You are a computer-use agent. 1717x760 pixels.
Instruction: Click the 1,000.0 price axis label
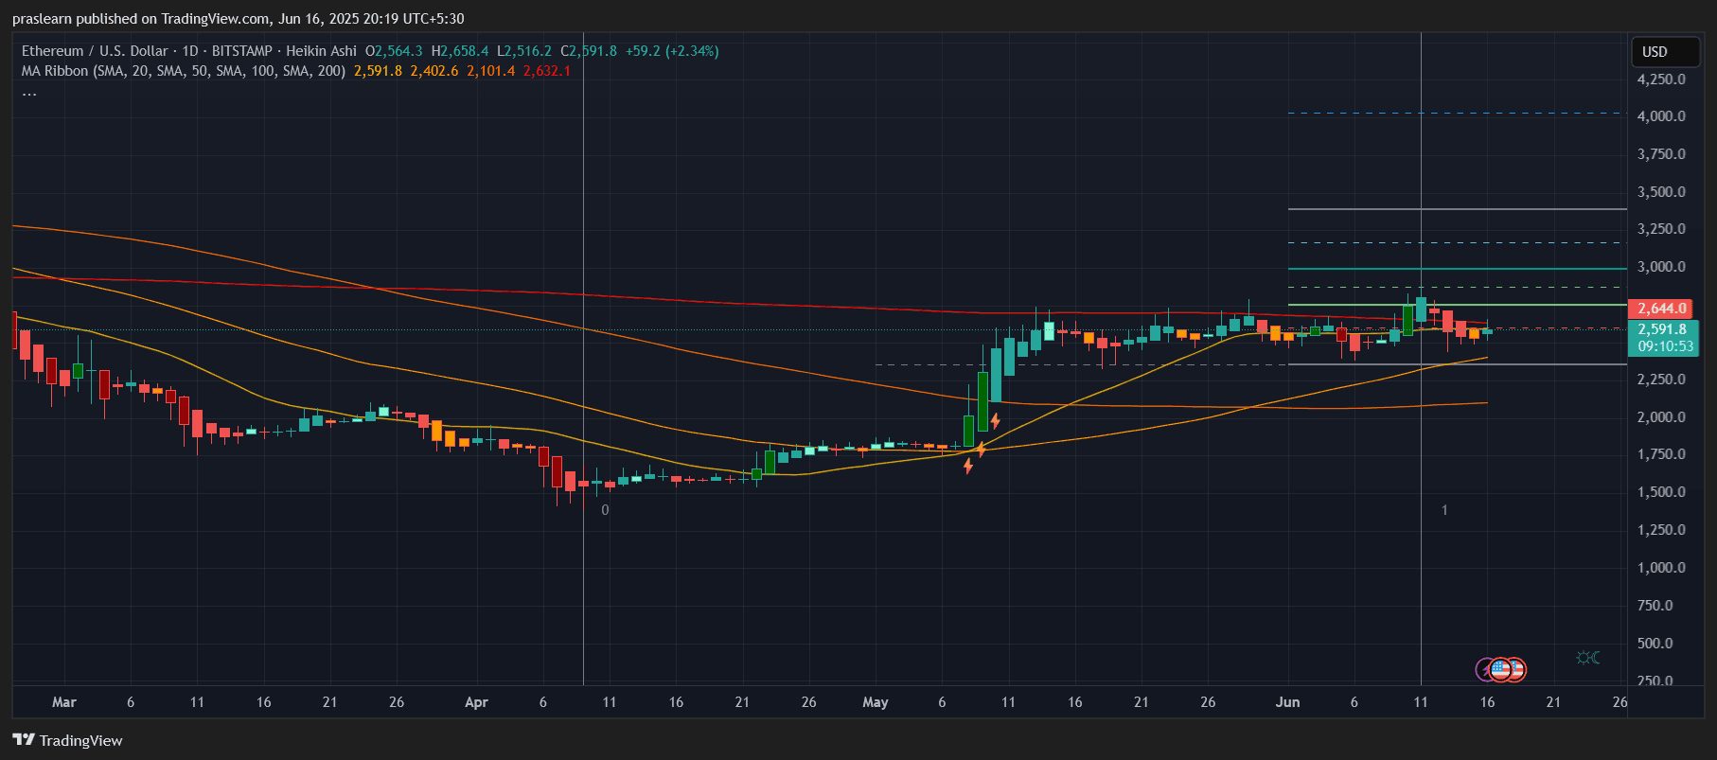(1661, 568)
